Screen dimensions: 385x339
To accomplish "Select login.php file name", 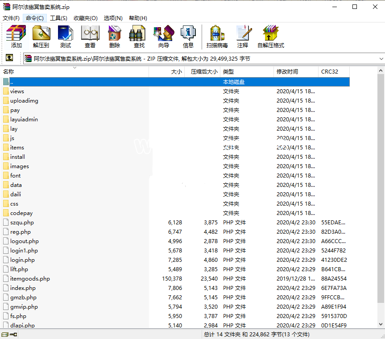I will tap(22, 260).
